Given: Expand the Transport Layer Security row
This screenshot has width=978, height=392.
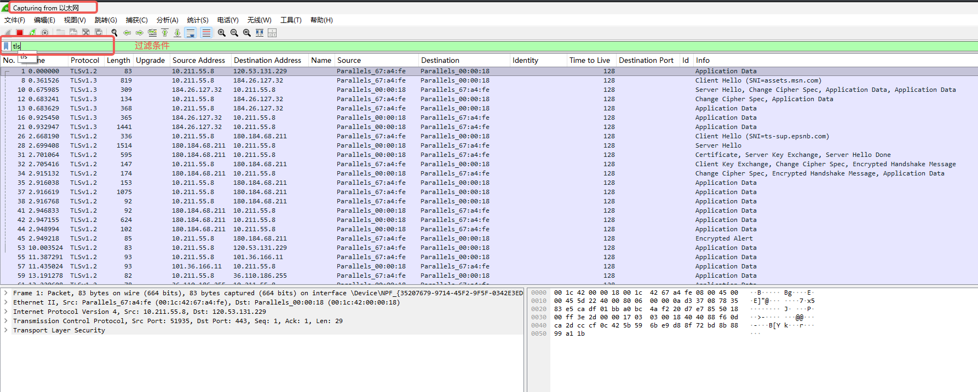Looking at the screenshot, I should coord(6,330).
